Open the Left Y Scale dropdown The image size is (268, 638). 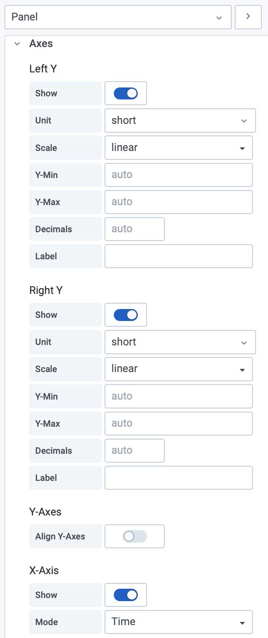pos(179,147)
